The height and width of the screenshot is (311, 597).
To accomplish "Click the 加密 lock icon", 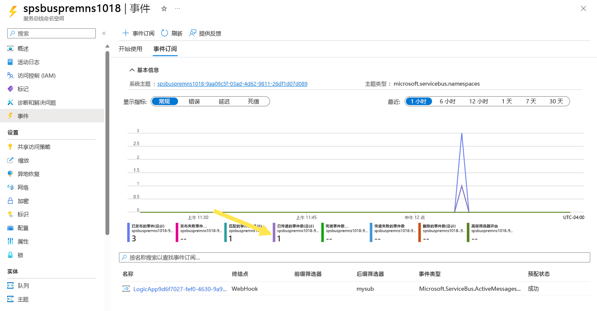I will tap(11, 201).
